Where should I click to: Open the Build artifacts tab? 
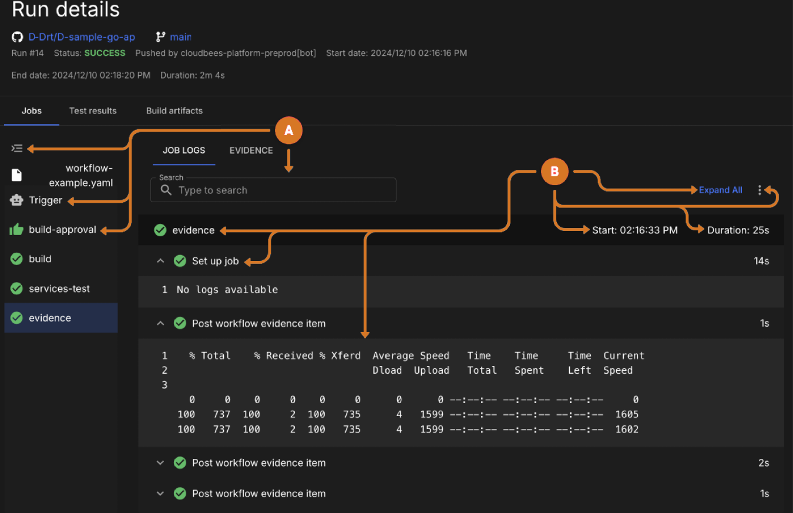pos(174,110)
